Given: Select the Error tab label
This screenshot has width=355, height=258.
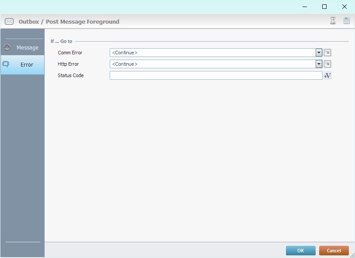Looking at the screenshot, I should pos(27,64).
